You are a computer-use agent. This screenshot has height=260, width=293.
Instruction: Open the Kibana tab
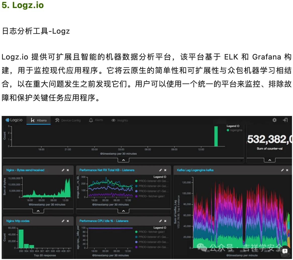tap(38, 120)
